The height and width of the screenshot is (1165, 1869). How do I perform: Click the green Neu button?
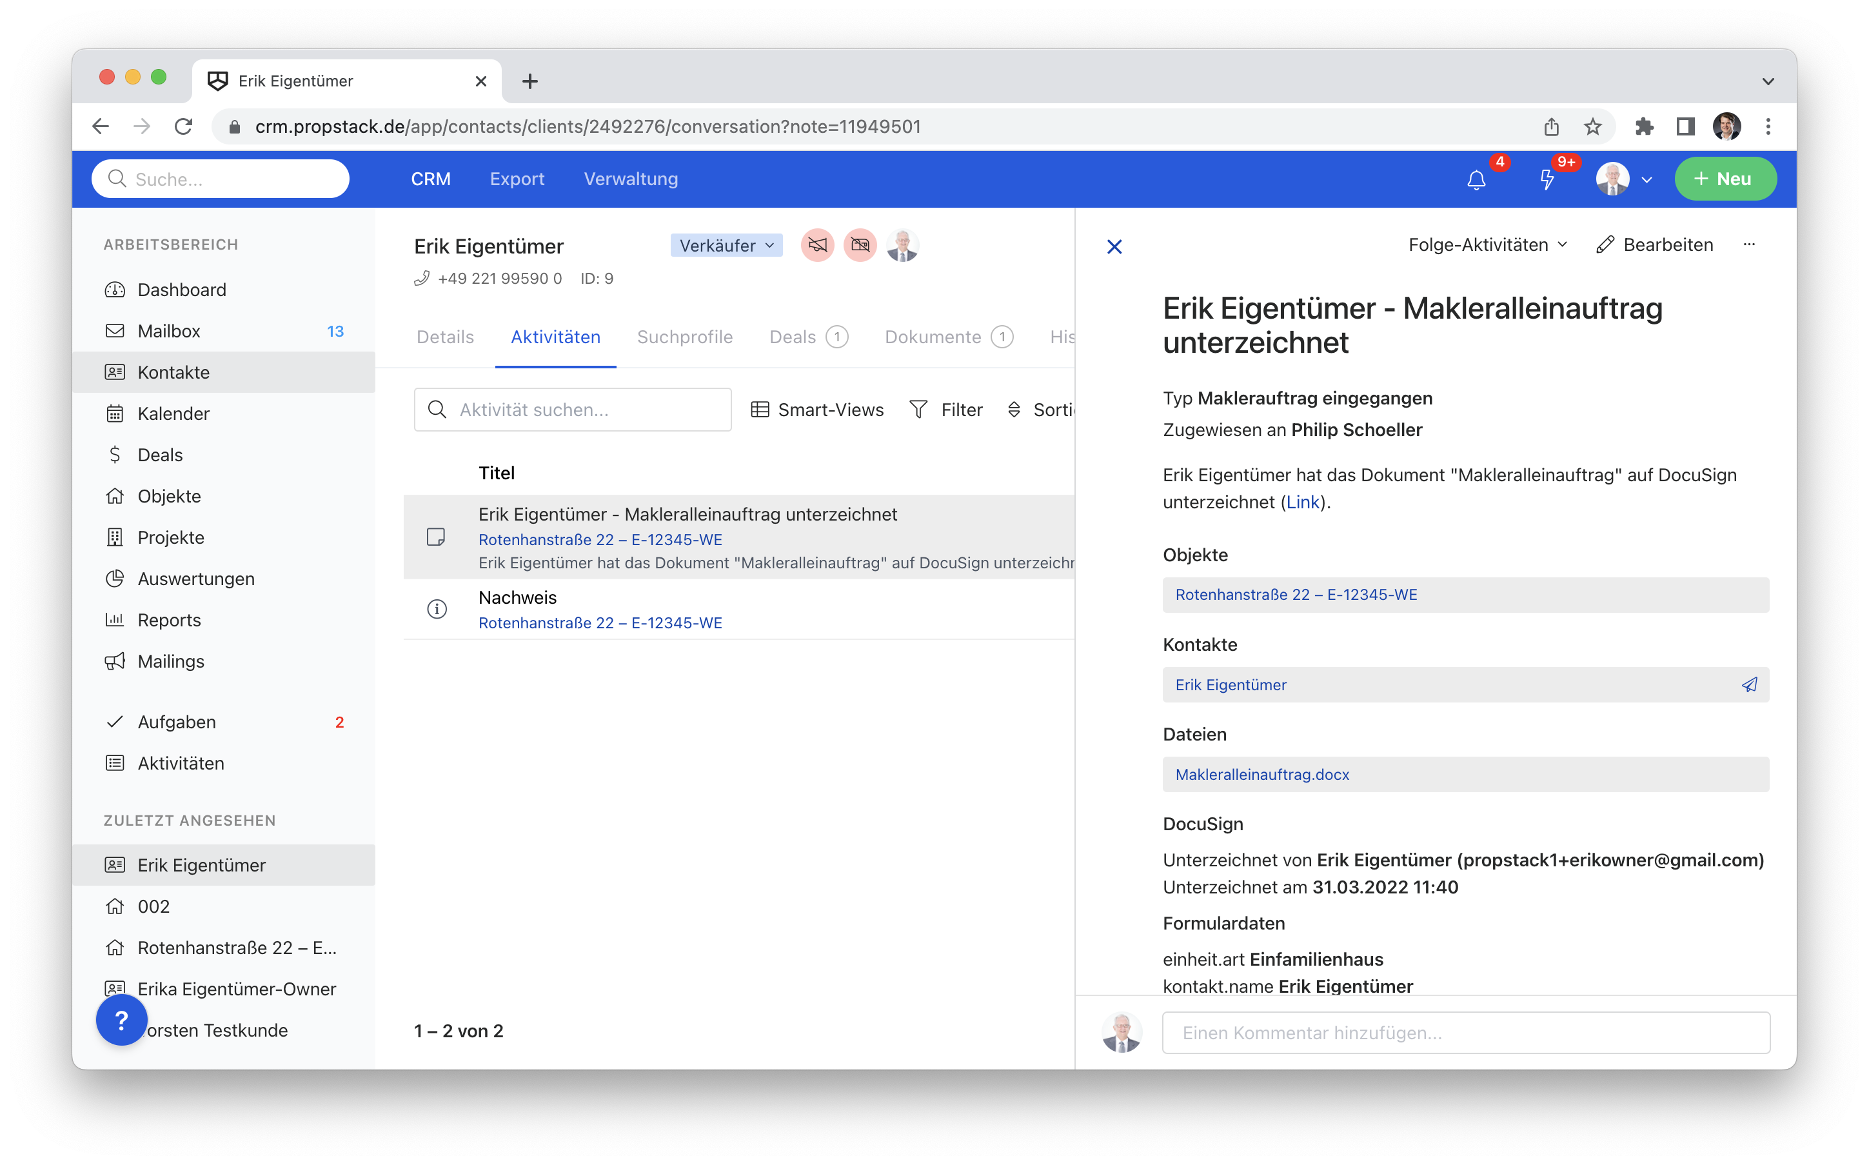click(x=1725, y=179)
